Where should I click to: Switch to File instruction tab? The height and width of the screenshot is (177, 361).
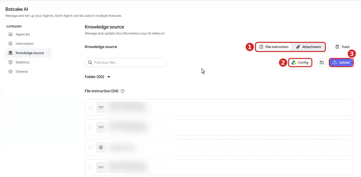(x=274, y=47)
